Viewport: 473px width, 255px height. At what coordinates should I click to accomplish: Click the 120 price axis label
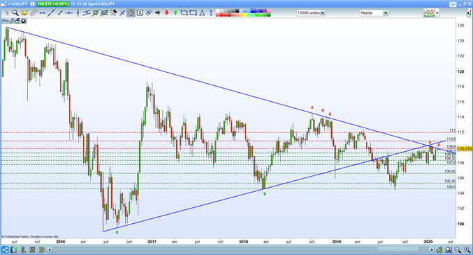tap(460, 71)
